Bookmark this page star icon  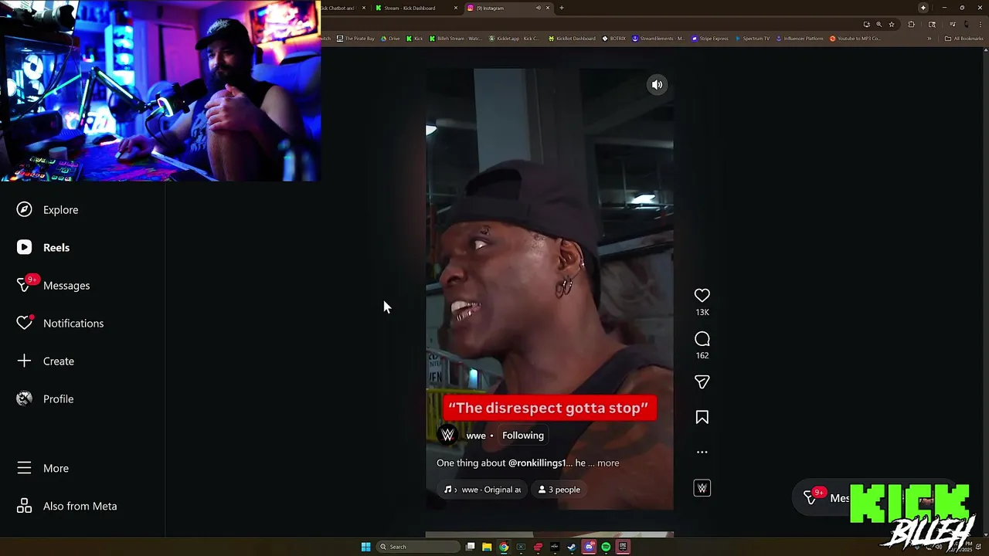[892, 24]
